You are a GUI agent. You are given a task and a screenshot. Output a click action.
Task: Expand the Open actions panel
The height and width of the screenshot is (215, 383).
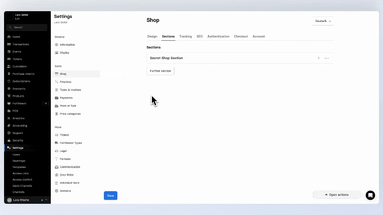coord(337,195)
